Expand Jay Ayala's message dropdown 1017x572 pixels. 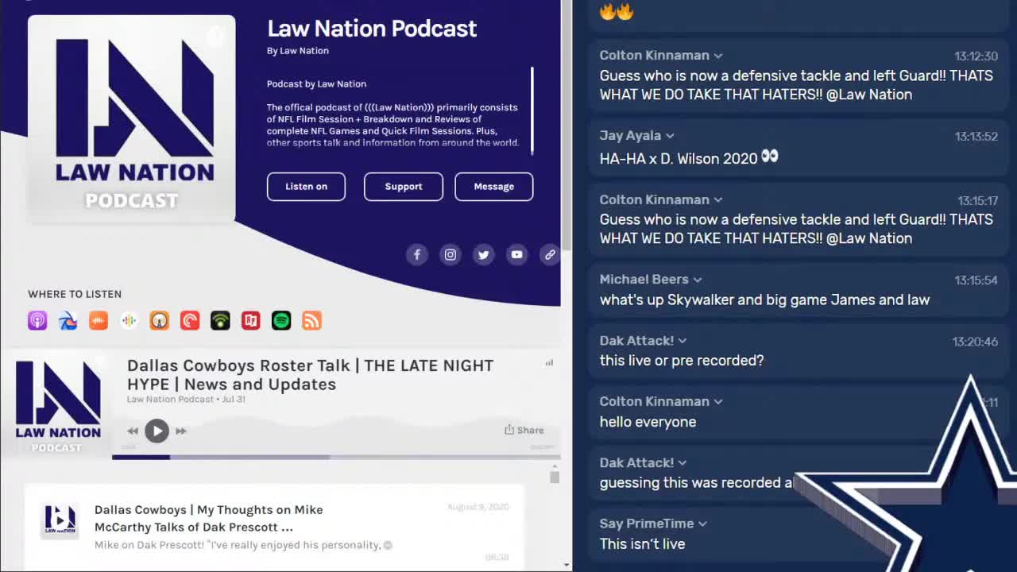coord(670,136)
